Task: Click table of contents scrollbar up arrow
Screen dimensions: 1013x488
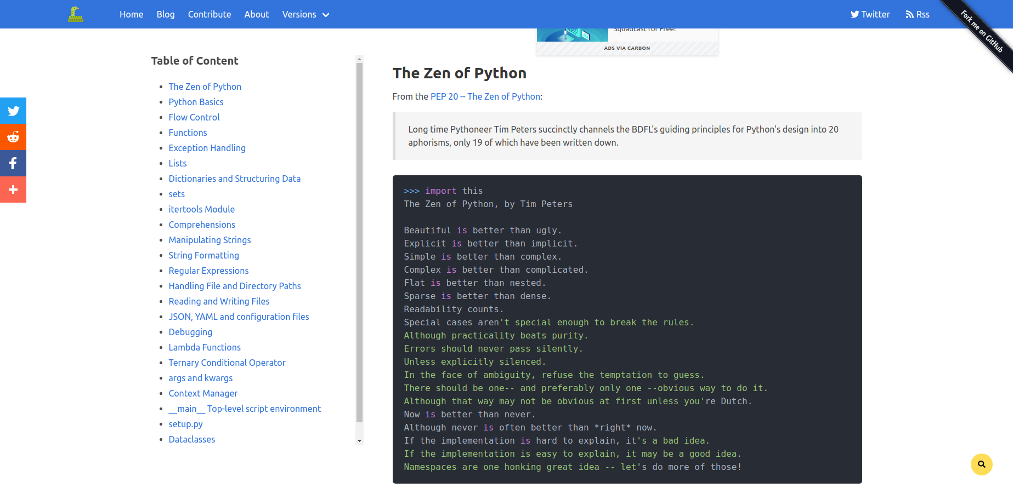Action: [x=359, y=59]
